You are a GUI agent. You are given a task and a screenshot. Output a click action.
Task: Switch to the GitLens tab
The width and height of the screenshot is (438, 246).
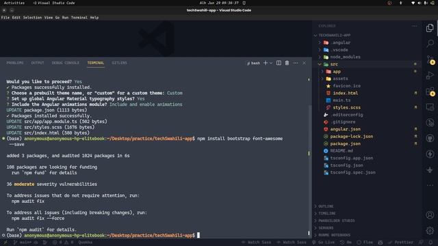[119, 63]
